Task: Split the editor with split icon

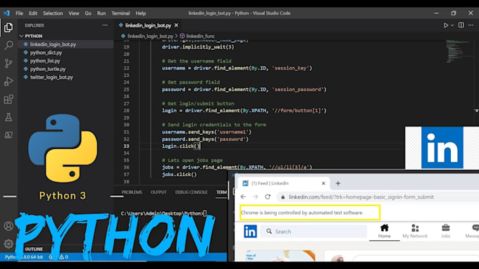Action: click(x=461, y=25)
